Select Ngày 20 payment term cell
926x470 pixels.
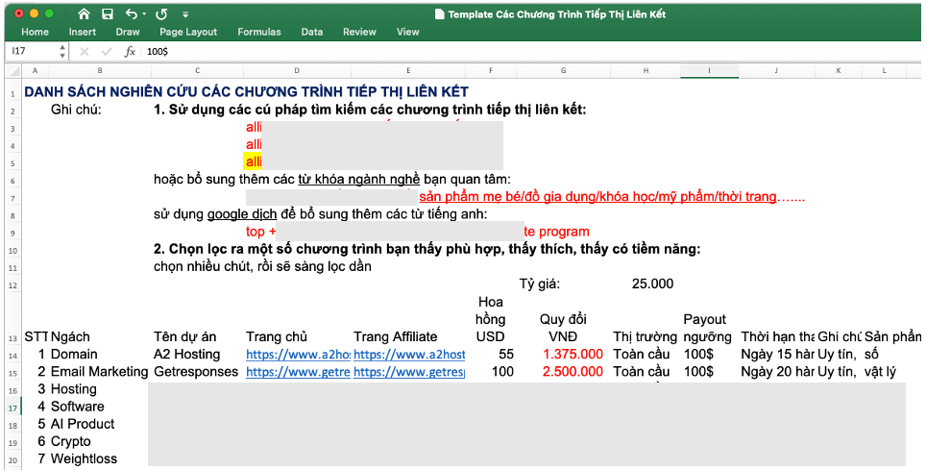[777, 373]
